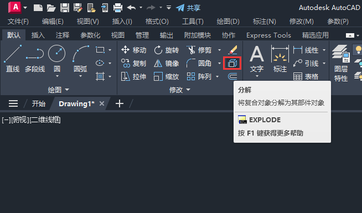Click the Offset tool icon

click(x=232, y=76)
